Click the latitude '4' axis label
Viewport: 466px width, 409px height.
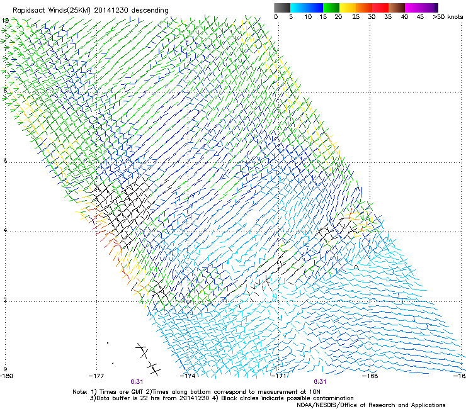(x=5, y=230)
